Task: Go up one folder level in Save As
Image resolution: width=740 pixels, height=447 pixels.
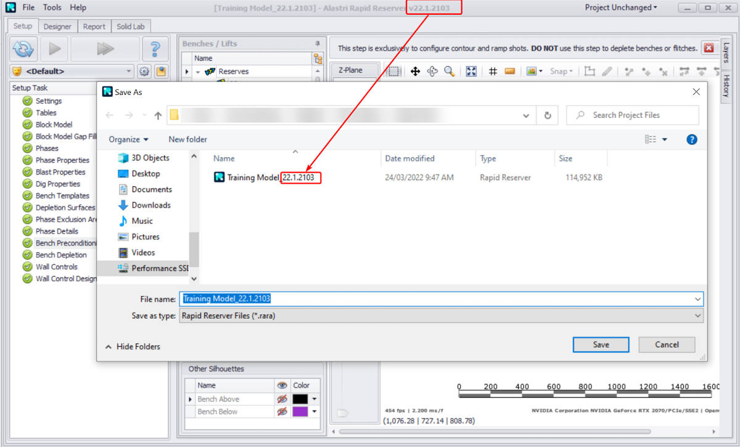Action: click(x=158, y=115)
